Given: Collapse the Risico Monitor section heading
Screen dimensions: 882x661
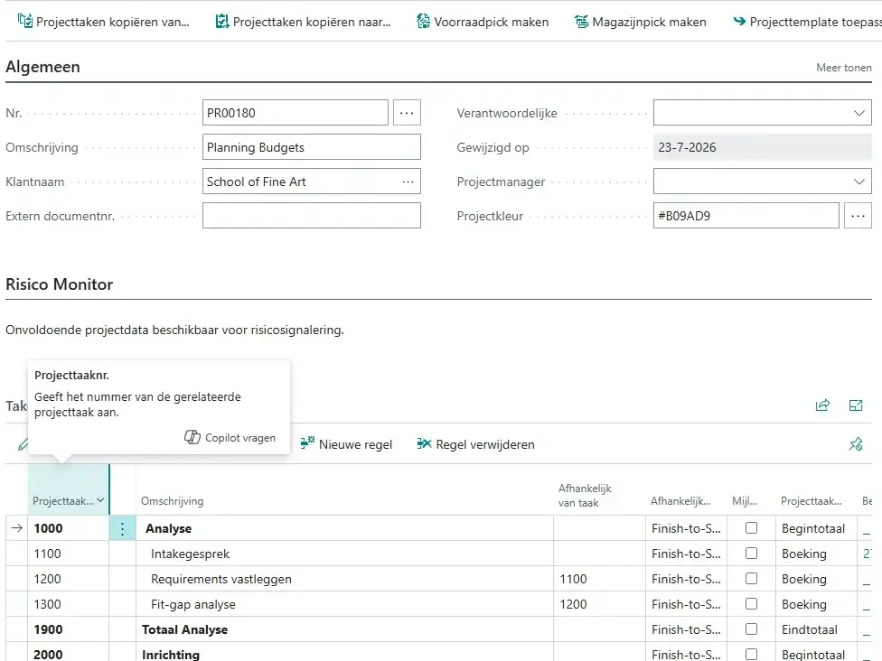Looking at the screenshot, I should (x=59, y=284).
